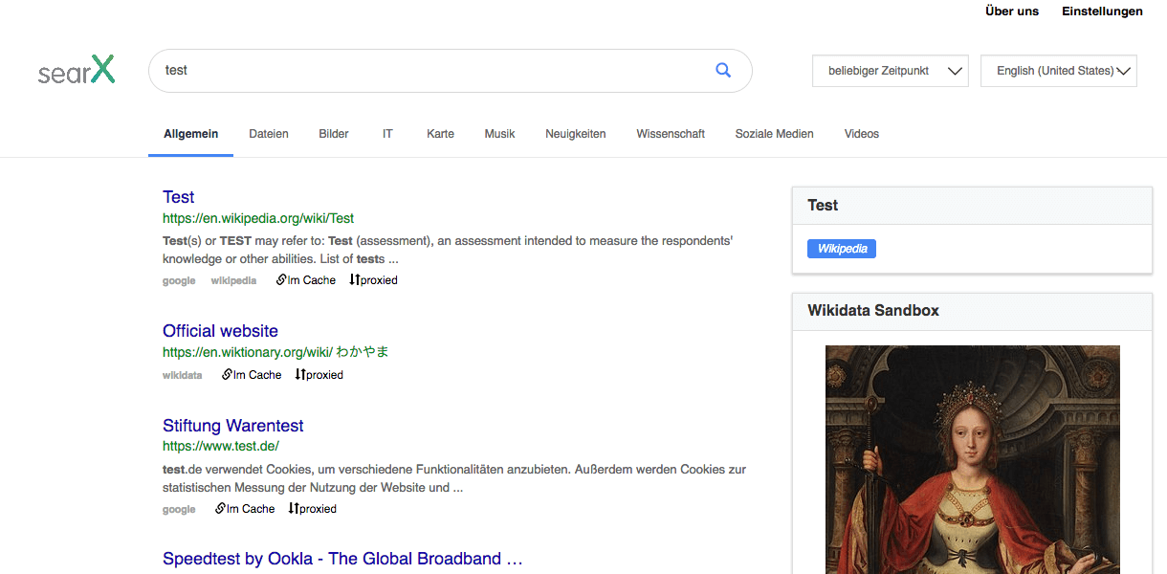Switch to the Videos tab
Image resolution: width=1167 pixels, height=574 pixels.
(861, 134)
